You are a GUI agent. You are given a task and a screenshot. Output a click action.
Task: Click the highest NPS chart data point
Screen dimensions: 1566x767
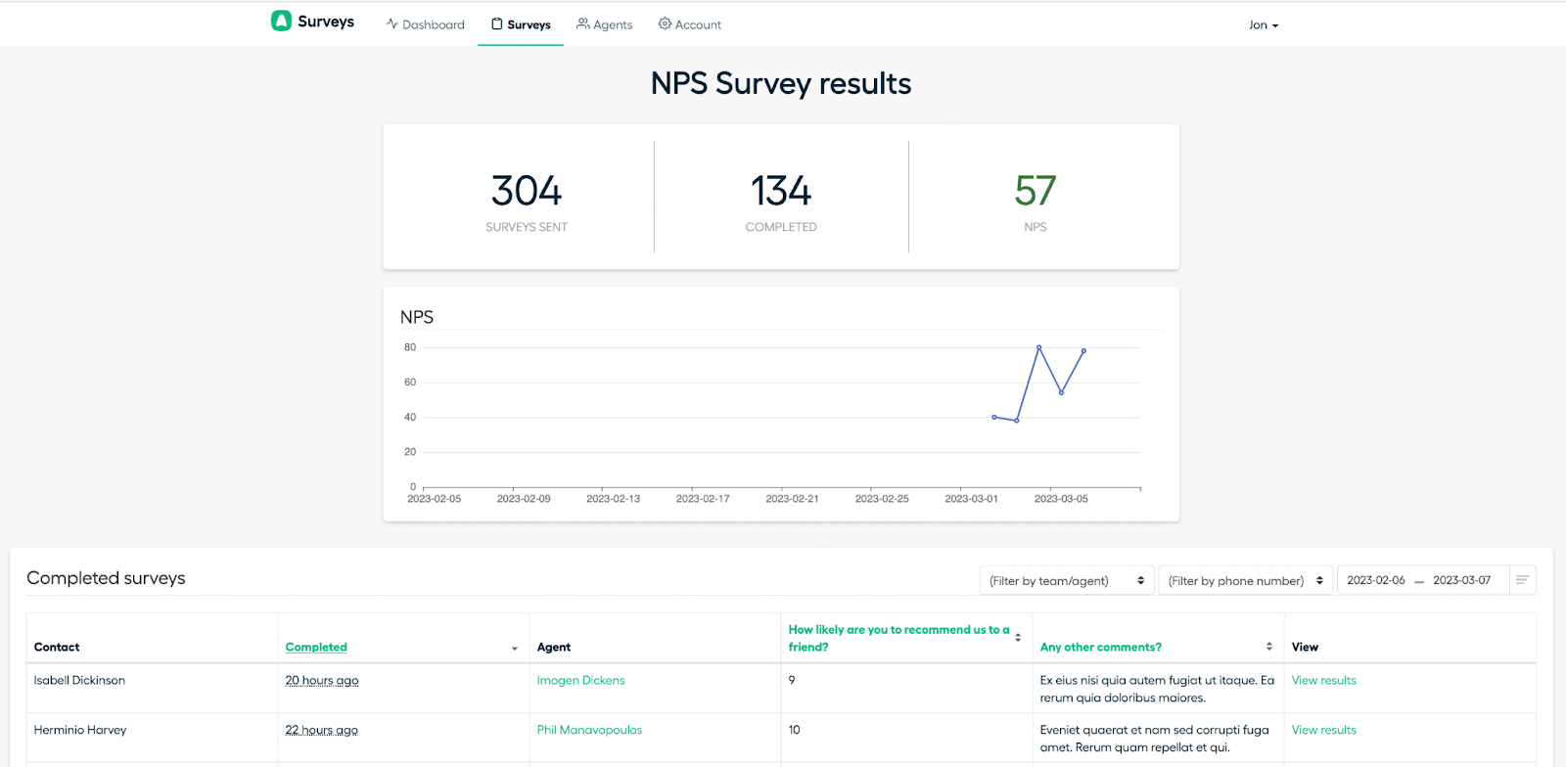[x=1038, y=347]
